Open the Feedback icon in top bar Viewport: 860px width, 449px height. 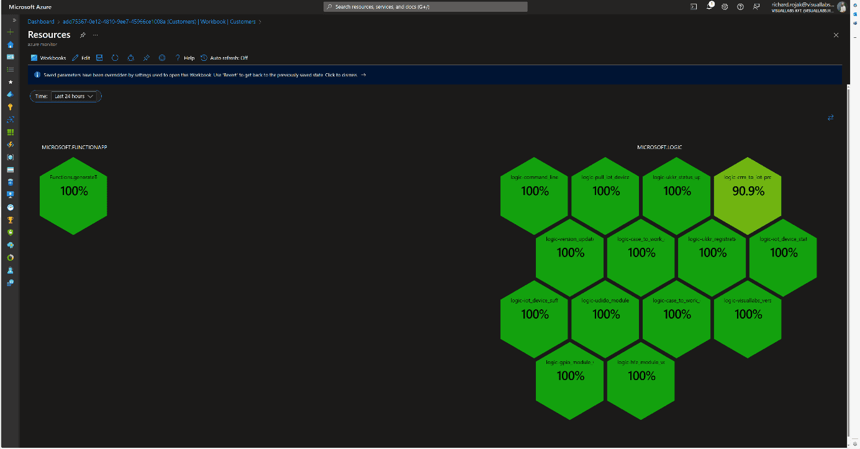[x=756, y=7]
